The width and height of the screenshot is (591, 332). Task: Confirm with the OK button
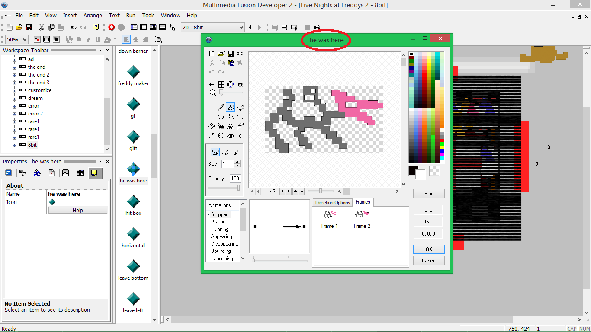[429, 249]
